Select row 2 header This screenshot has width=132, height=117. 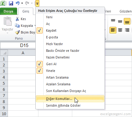point(4,65)
